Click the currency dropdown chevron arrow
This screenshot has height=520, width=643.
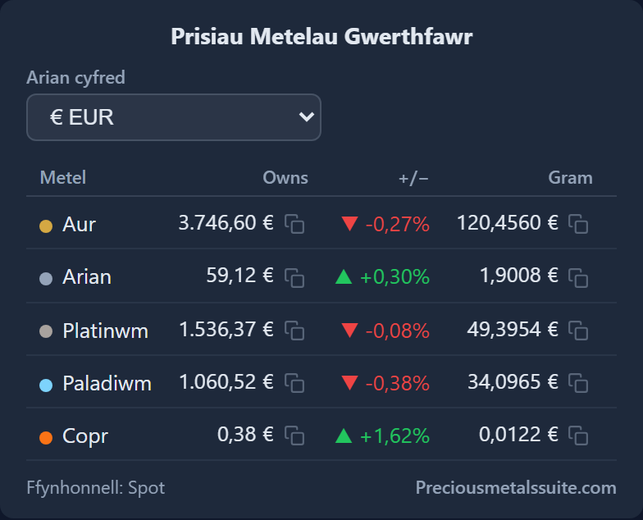(307, 116)
